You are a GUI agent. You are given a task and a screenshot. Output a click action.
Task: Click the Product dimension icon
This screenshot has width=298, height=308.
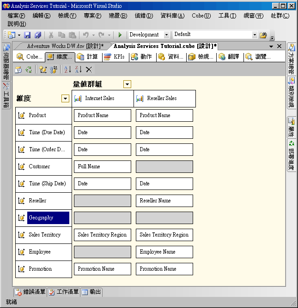(x=21, y=115)
